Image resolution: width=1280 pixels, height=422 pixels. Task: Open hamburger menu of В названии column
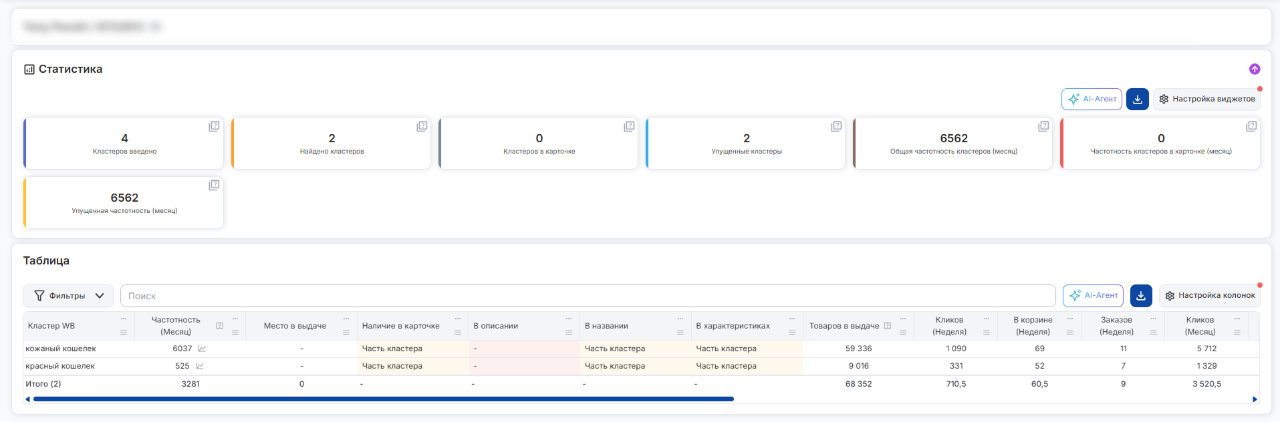coord(680,333)
